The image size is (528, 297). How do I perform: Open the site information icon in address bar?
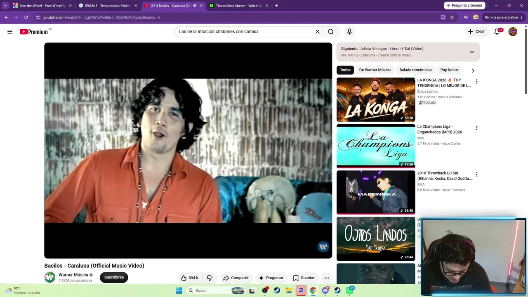(x=38, y=17)
